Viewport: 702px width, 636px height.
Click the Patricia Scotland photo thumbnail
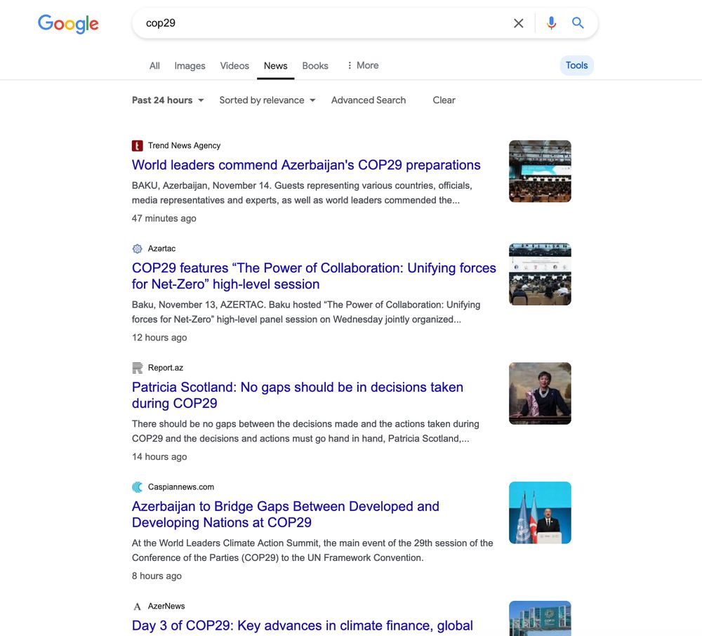[540, 393]
